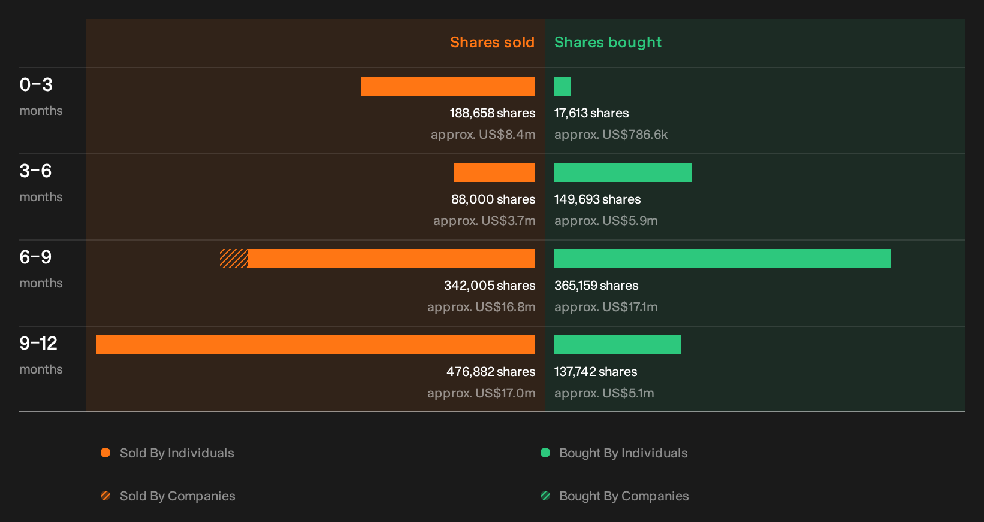Click the striped Bought By Companies legend icon
984x522 pixels.
[x=545, y=496]
